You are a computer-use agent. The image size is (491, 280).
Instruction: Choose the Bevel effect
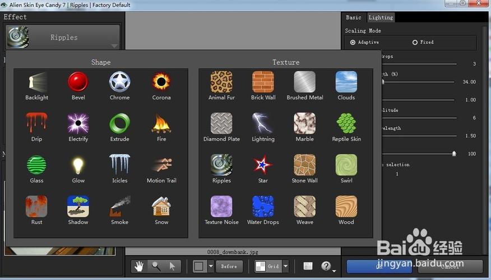(78, 86)
